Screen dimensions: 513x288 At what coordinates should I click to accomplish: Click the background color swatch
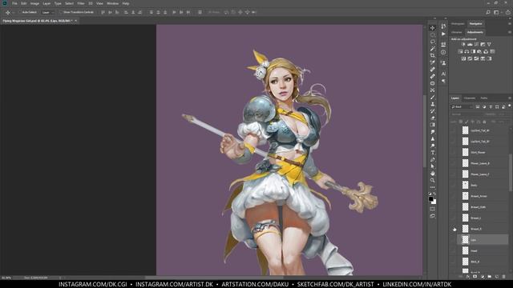(434, 202)
